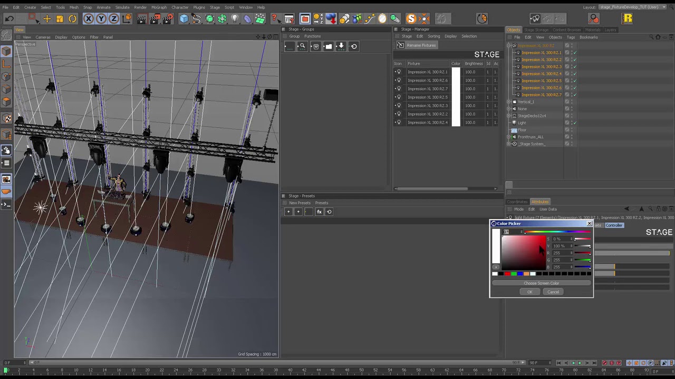The width and height of the screenshot is (675, 379).
Task: Click the hue slider in Color Picker
Action: 558,232
